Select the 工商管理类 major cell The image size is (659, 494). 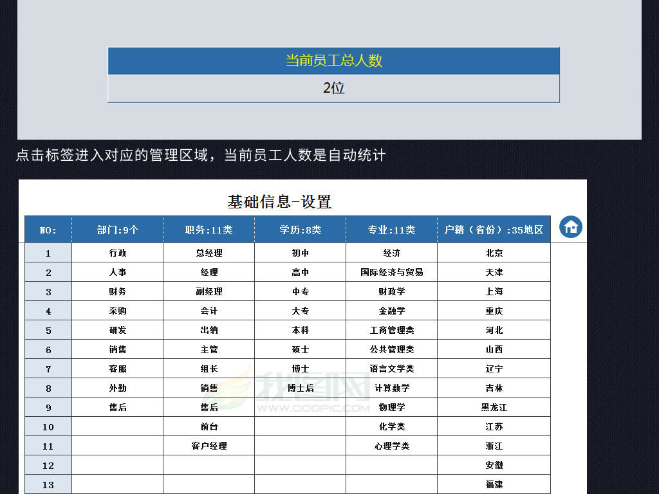392,330
